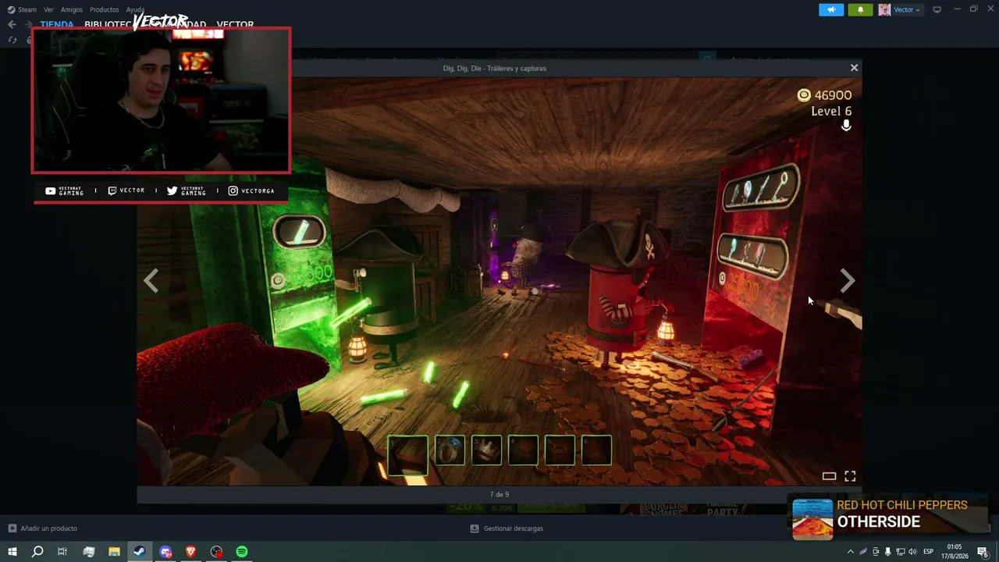The image size is (999, 562).
Task: Change ESP keyboard input language
Action: coord(928,552)
